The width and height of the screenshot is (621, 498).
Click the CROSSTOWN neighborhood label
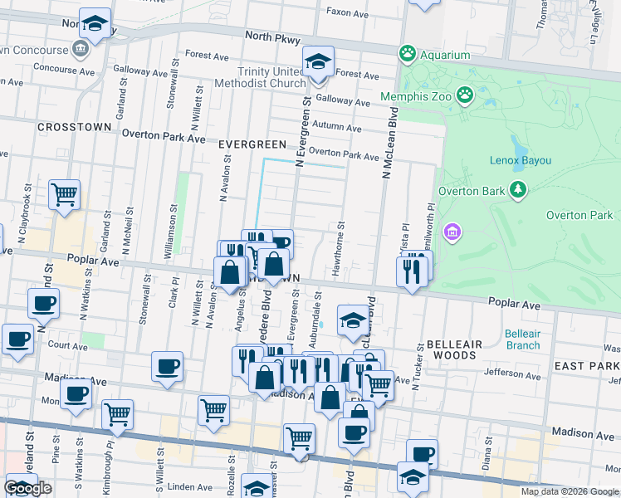pos(75,127)
